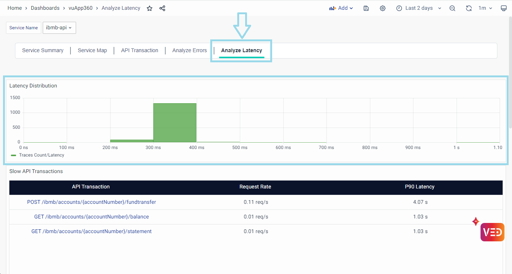Toggle the Traces Count/Latency legend series
The height and width of the screenshot is (274, 512).
42,155
